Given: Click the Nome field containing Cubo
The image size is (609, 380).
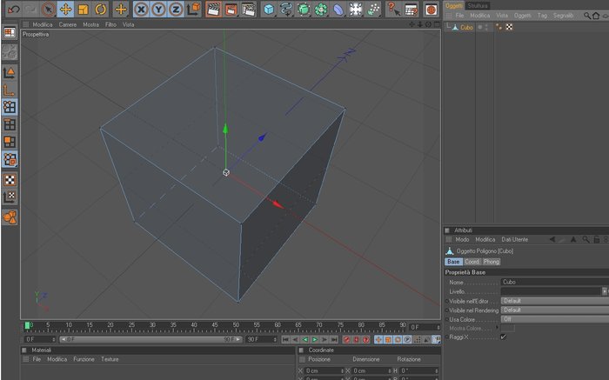Looking at the screenshot, I should [x=555, y=283].
